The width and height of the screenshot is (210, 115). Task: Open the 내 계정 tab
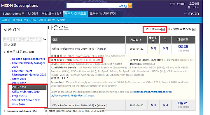point(33,13)
